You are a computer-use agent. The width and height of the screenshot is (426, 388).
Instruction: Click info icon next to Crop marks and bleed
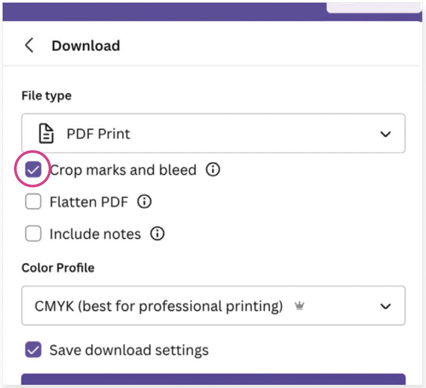pyautogui.click(x=212, y=170)
